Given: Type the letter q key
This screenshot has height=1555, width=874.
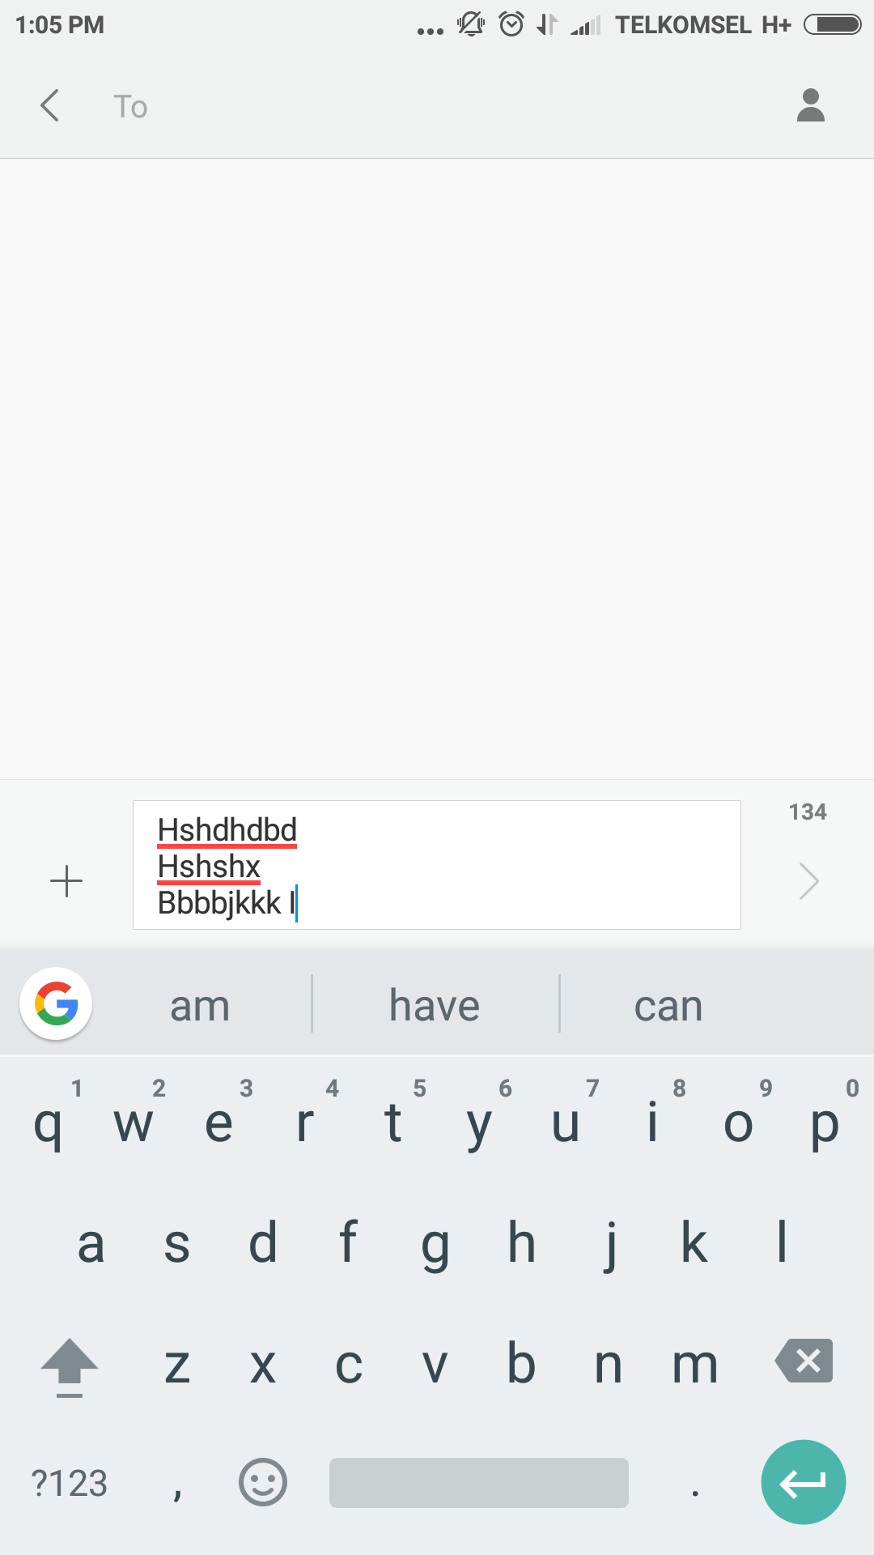Looking at the screenshot, I should (48, 1123).
